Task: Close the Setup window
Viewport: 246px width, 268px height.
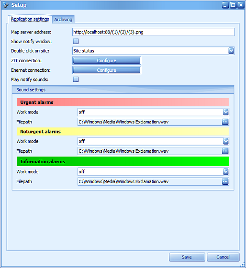Action: pos(241,5)
